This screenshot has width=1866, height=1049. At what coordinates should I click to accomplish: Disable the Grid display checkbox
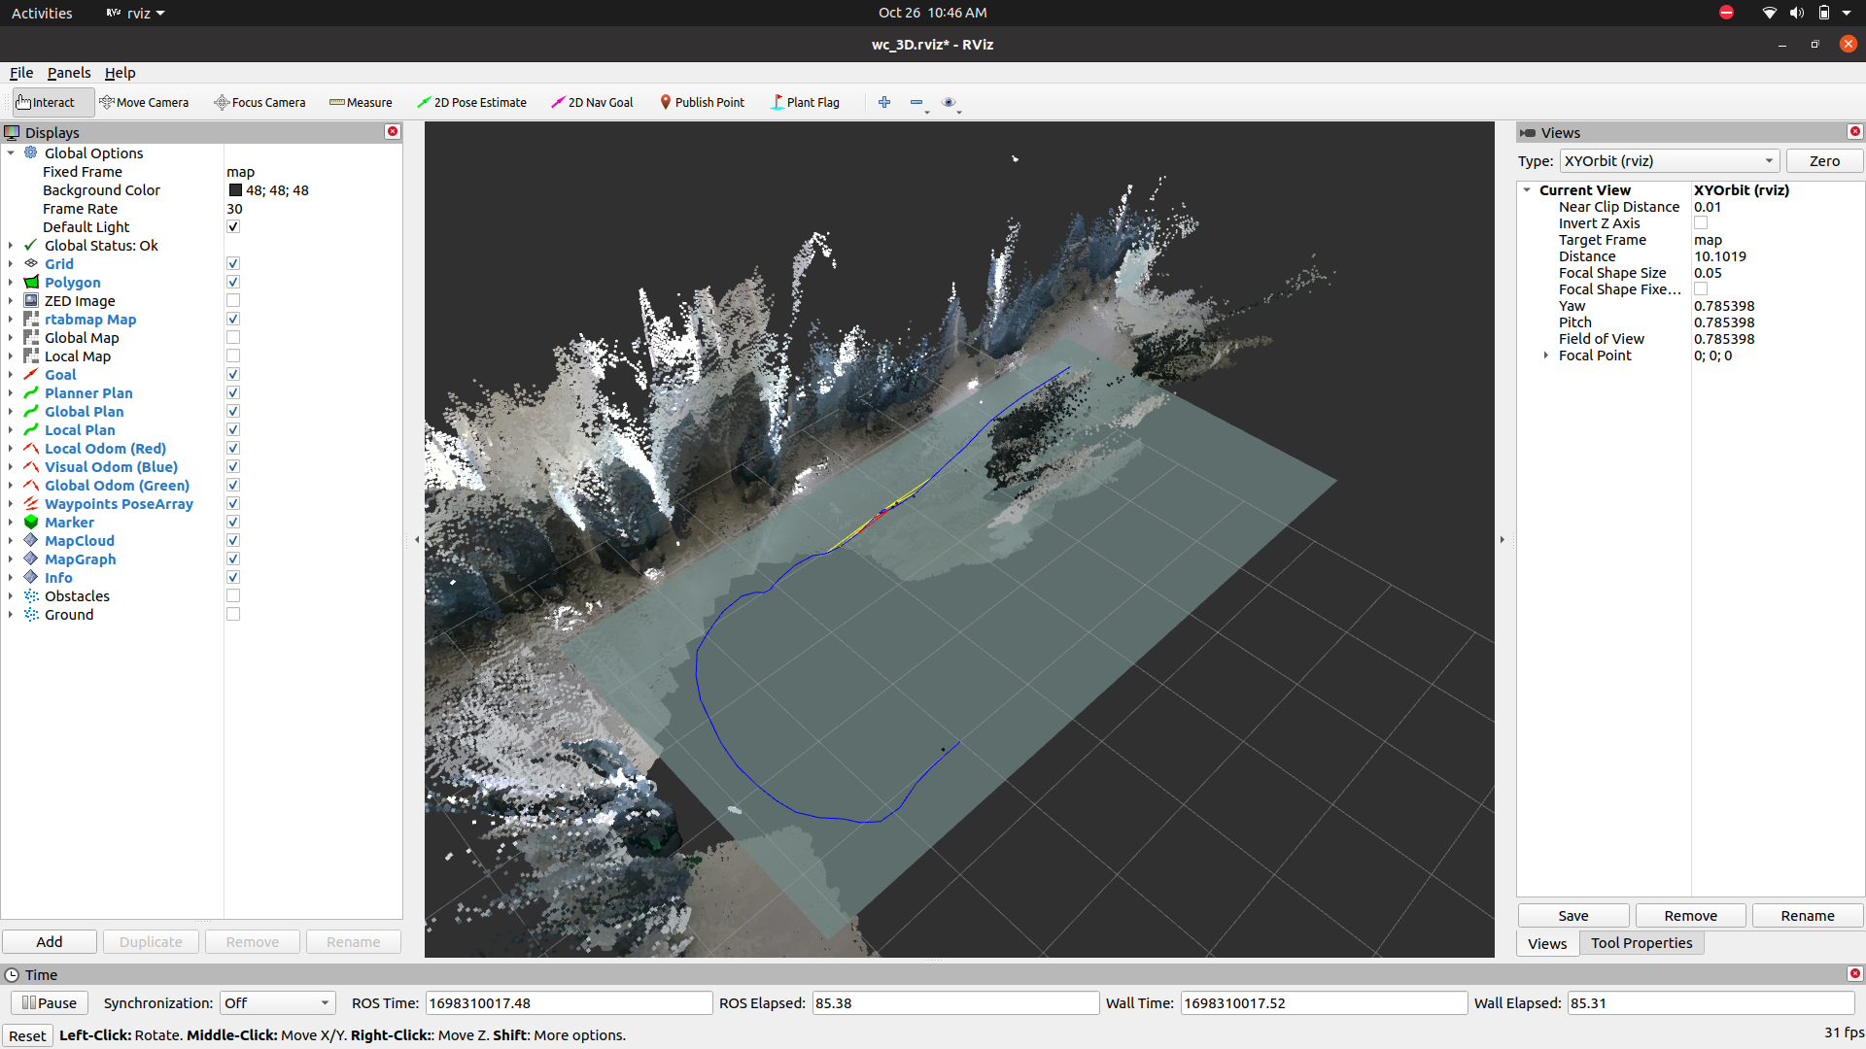[233, 263]
